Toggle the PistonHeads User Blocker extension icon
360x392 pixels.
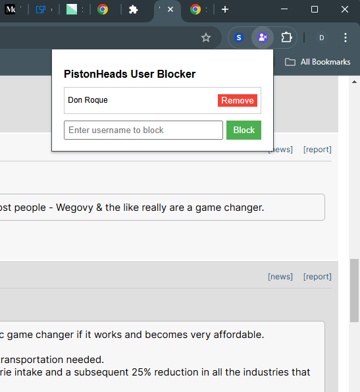[x=263, y=38]
